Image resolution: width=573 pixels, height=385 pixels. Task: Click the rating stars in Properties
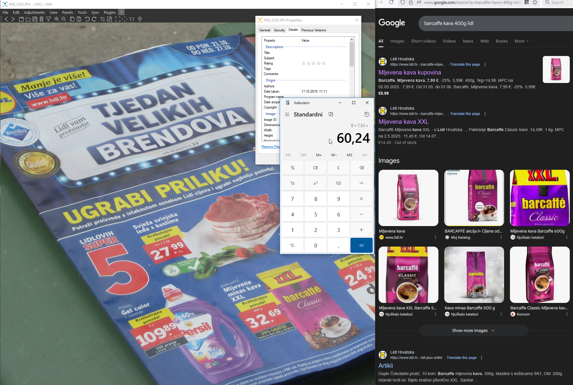(x=313, y=63)
